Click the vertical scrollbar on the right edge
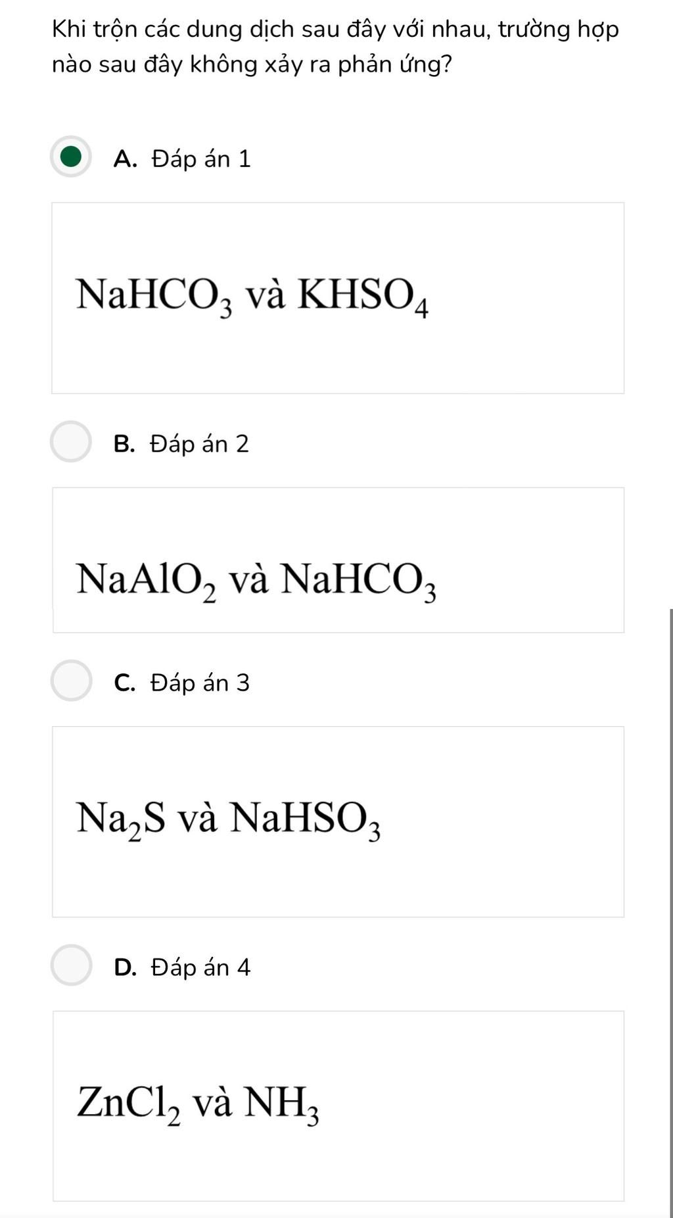Viewport: 673px width, 1218px height. (670, 908)
